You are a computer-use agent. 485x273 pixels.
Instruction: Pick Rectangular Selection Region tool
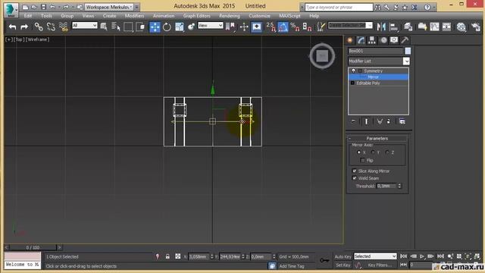[x=128, y=27]
